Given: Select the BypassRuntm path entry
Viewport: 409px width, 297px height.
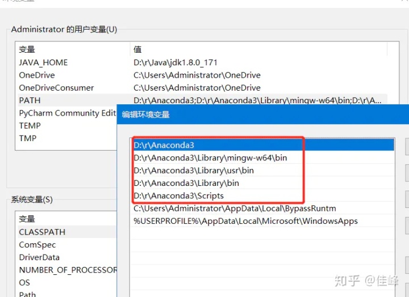Looking at the screenshot, I should [x=262, y=208].
